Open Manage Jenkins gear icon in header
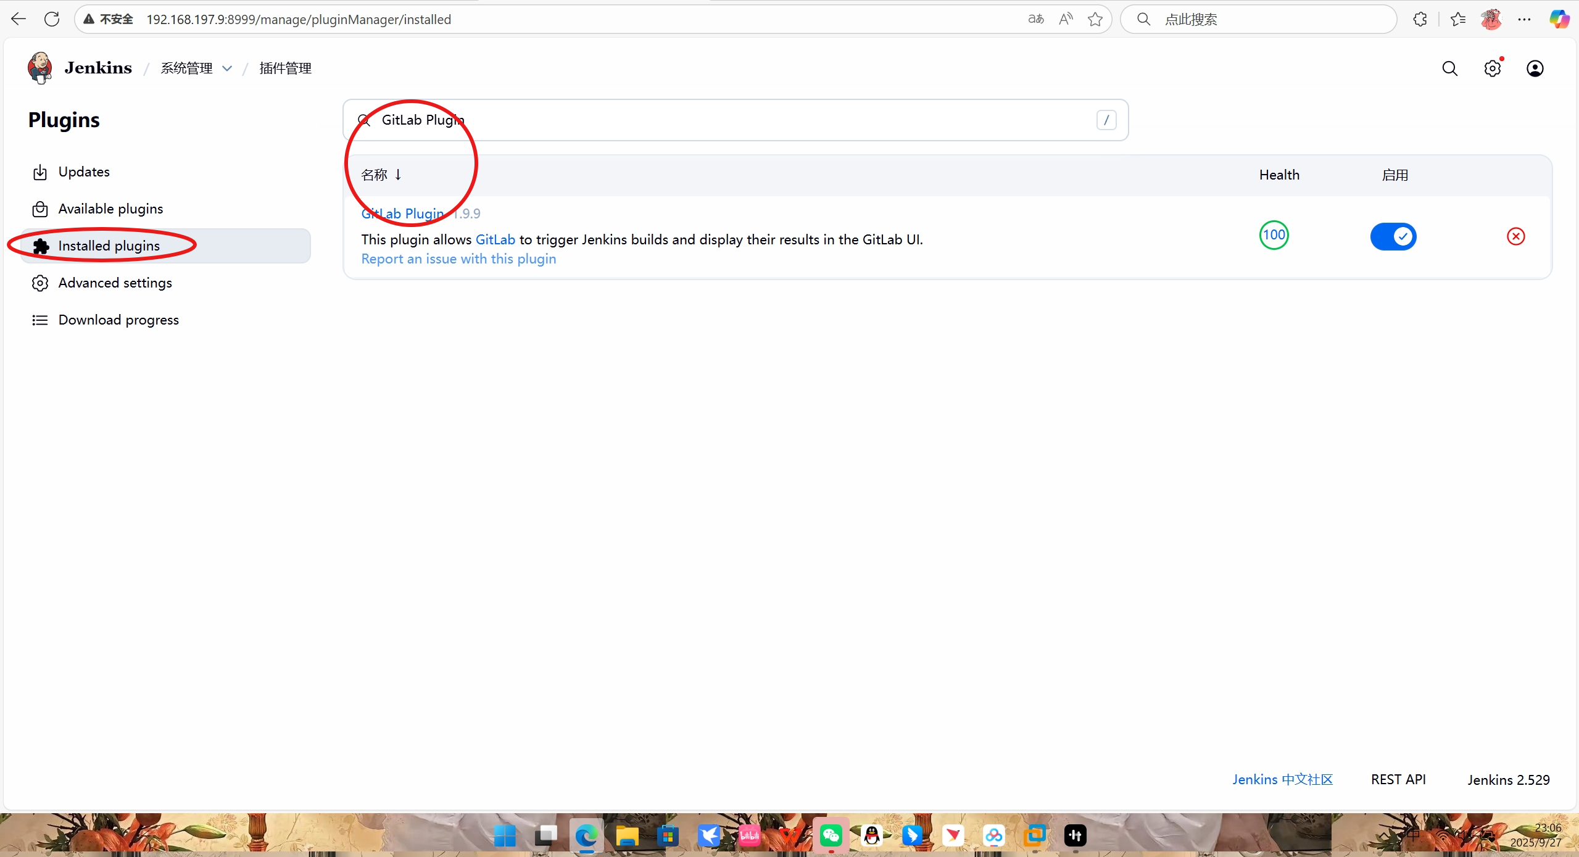1579x857 pixels. click(1492, 68)
